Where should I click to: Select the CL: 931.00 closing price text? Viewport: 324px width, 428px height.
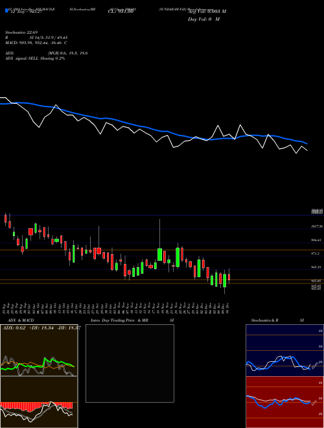coord(120,12)
